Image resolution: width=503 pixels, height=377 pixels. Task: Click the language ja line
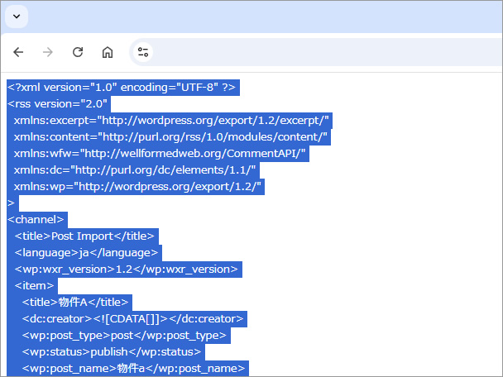86,253
